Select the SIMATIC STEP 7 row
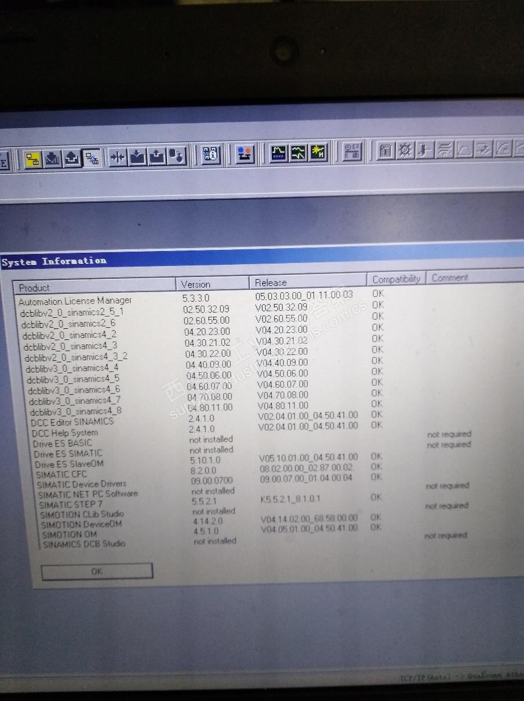 tap(71, 504)
